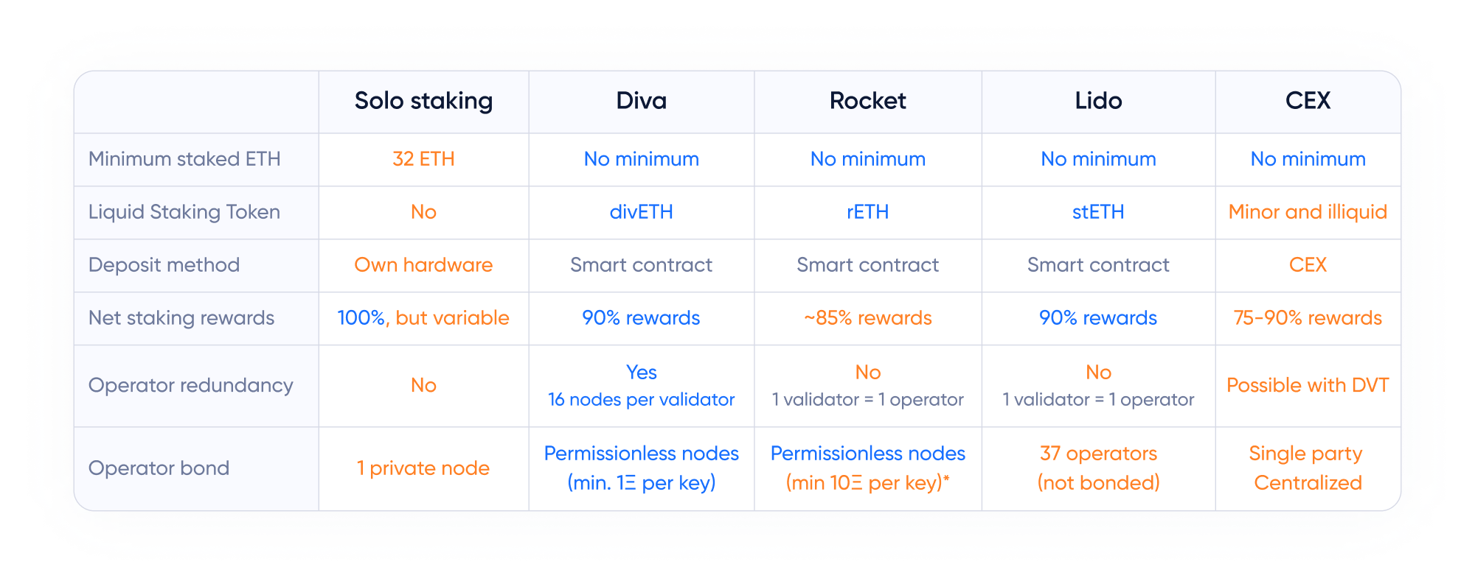Select the Diva column header
The height and width of the screenshot is (581, 1475).
(x=641, y=101)
